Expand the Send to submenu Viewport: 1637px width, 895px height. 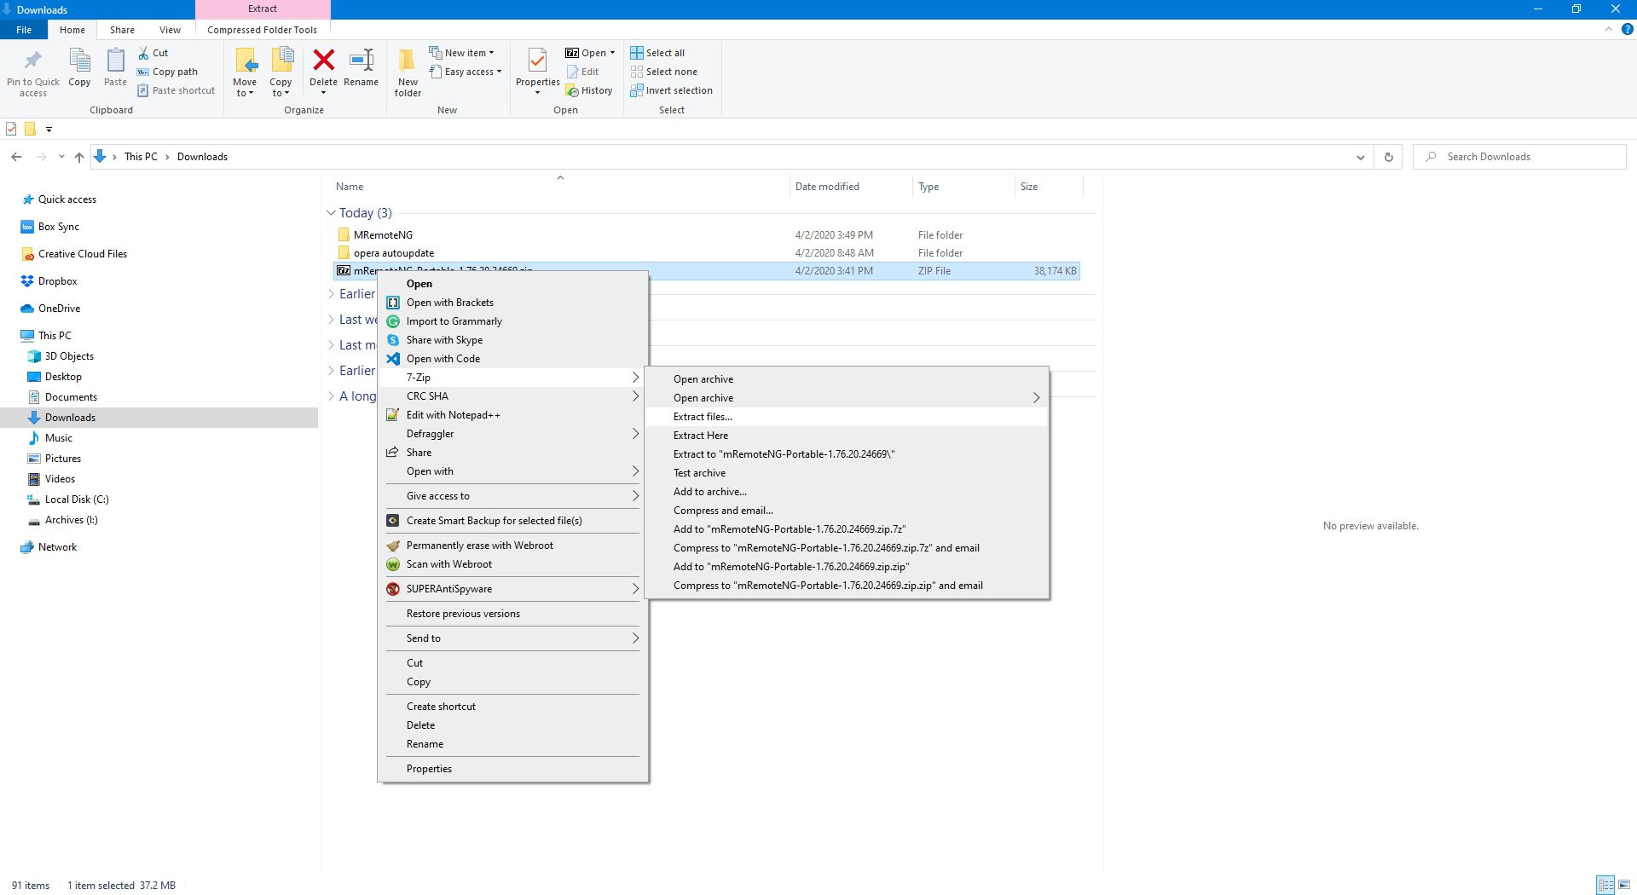(512, 638)
